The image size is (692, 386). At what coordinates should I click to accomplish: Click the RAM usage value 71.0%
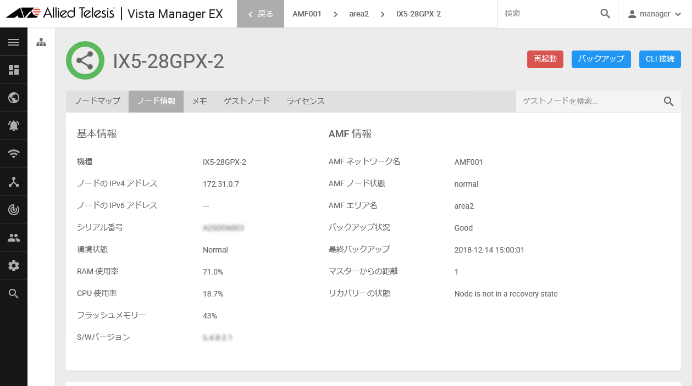point(213,272)
